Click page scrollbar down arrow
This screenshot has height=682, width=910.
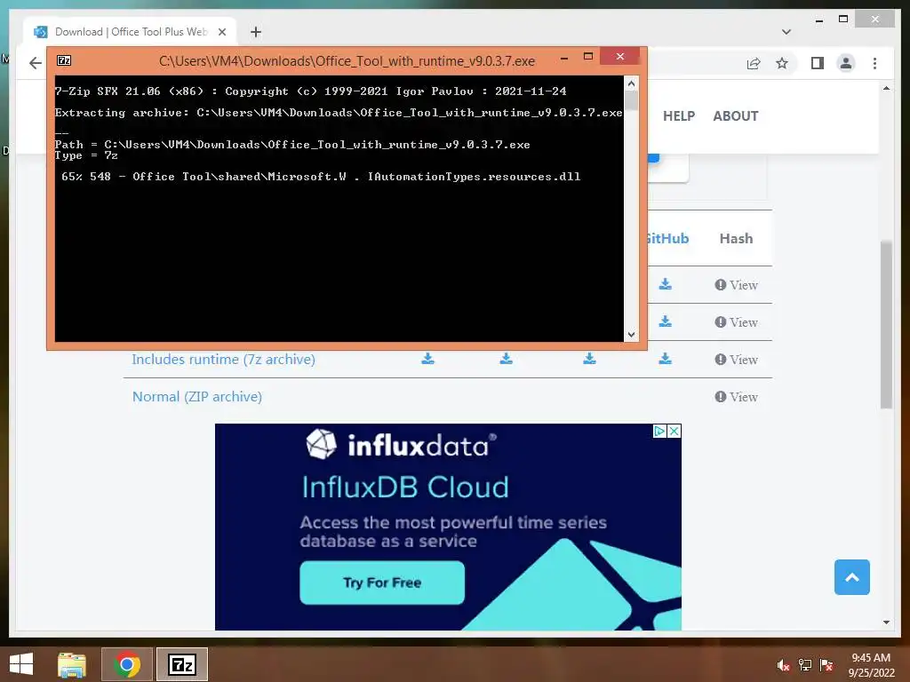click(886, 623)
